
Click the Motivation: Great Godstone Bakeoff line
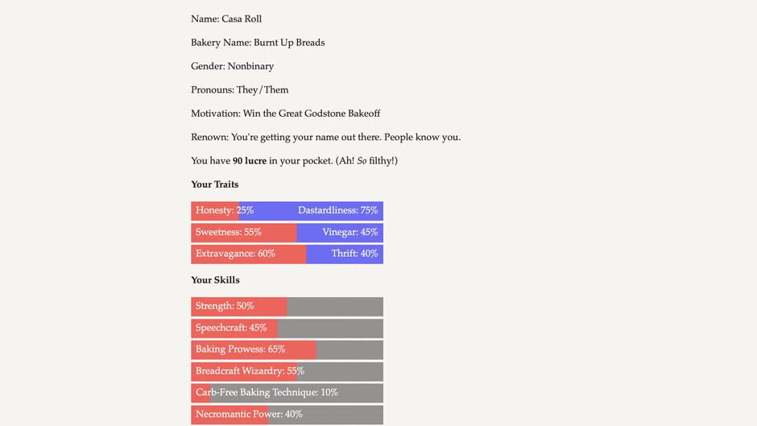coord(285,114)
